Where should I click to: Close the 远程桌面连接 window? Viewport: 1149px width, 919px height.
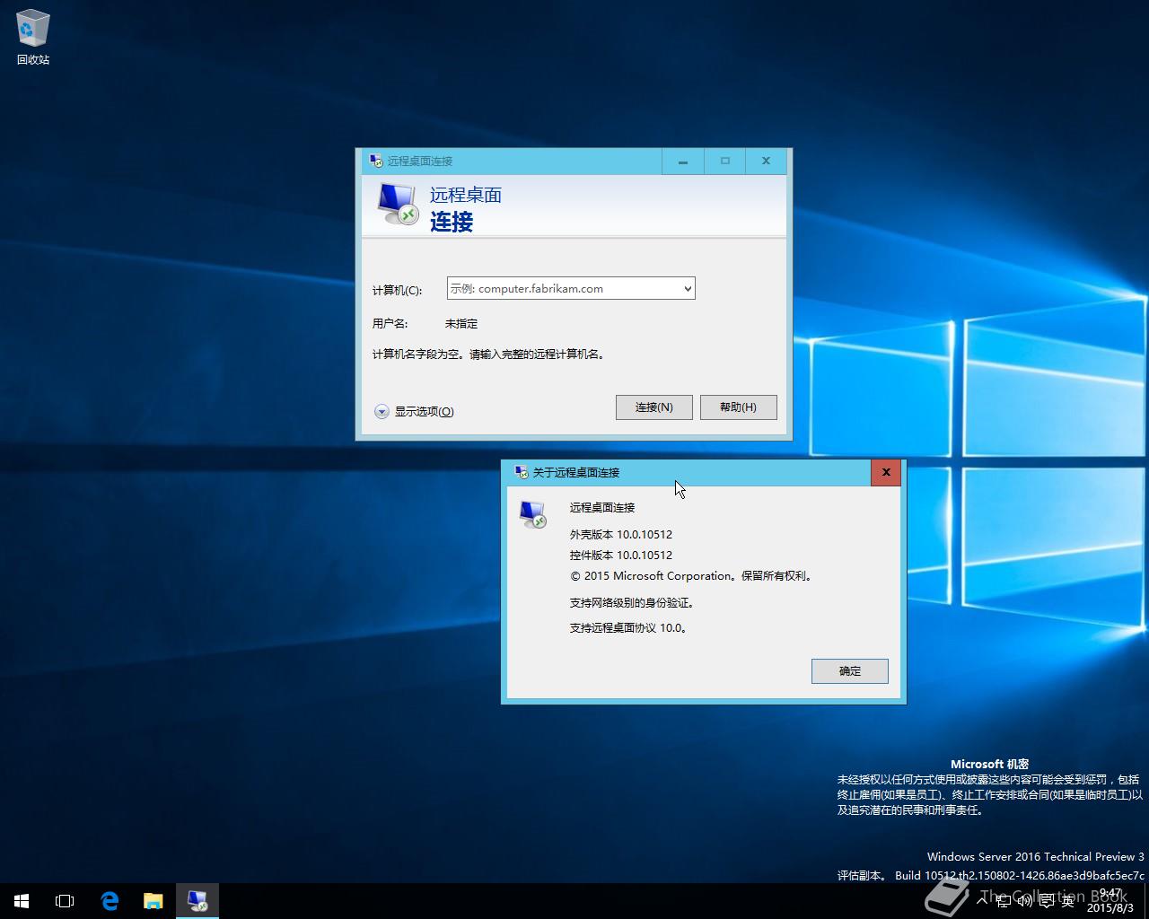click(766, 161)
